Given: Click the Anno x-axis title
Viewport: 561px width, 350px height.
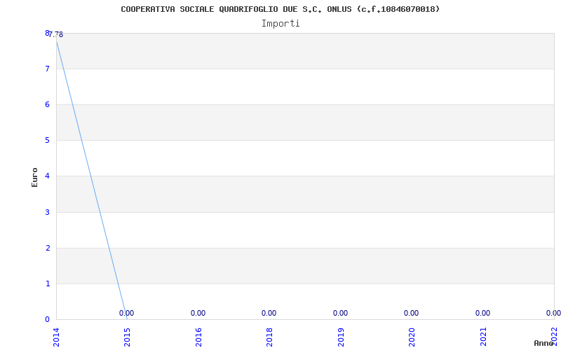Looking at the screenshot, I should (x=543, y=343).
